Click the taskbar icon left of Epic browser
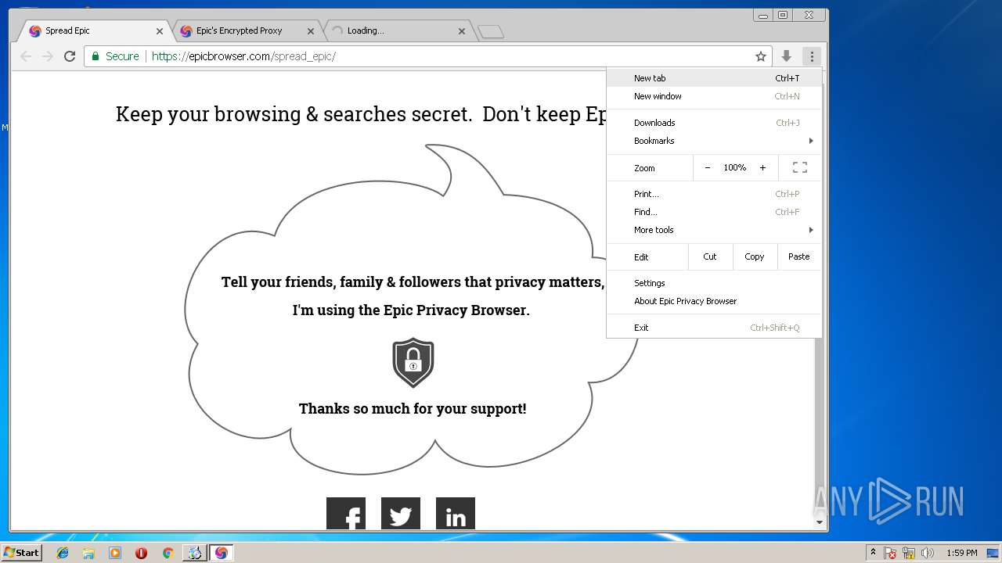The width and height of the screenshot is (1002, 563). (194, 553)
